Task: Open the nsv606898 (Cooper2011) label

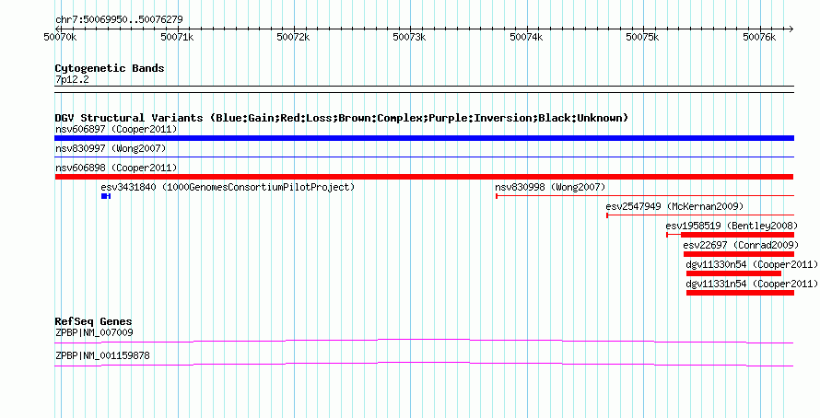Action: pos(116,168)
